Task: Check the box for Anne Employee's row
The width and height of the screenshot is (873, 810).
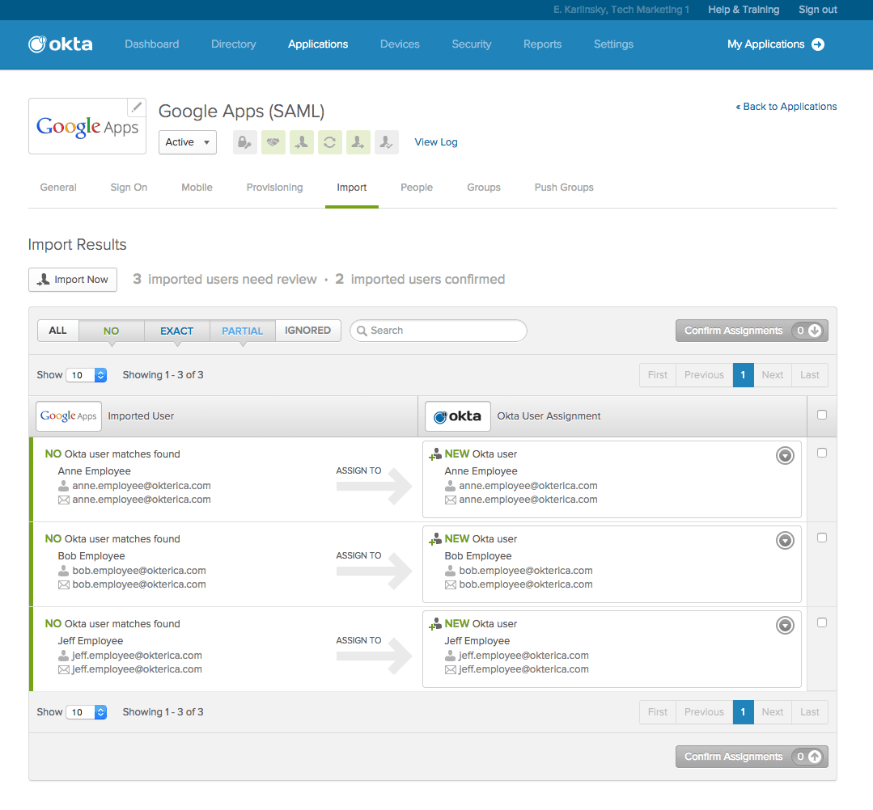Action: 822,454
